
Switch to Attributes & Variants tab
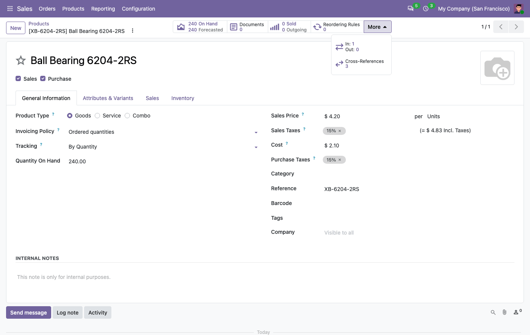[108, 98]
